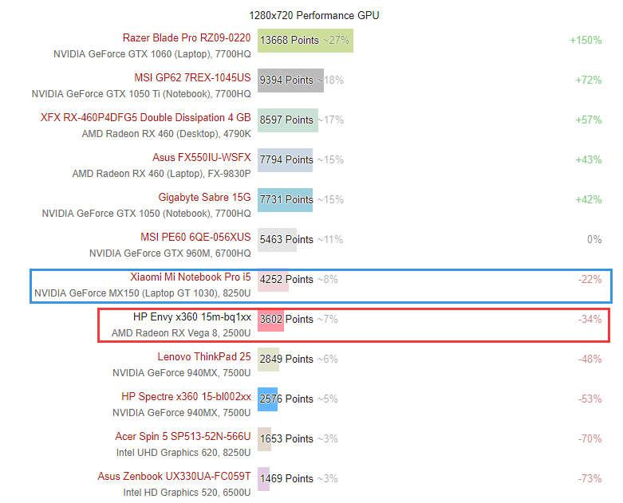Click the 1469 Points bar
The height and width of the screenshot is (503, 623).
[263, 479]
